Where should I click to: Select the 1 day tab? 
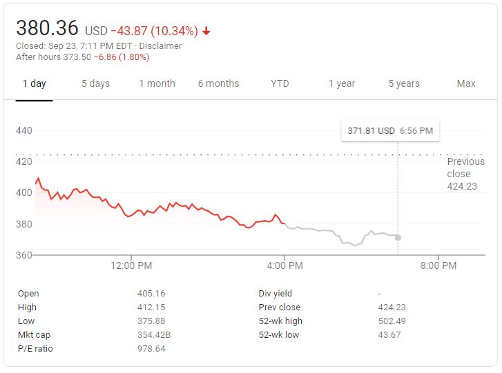[x=34, y=83]
